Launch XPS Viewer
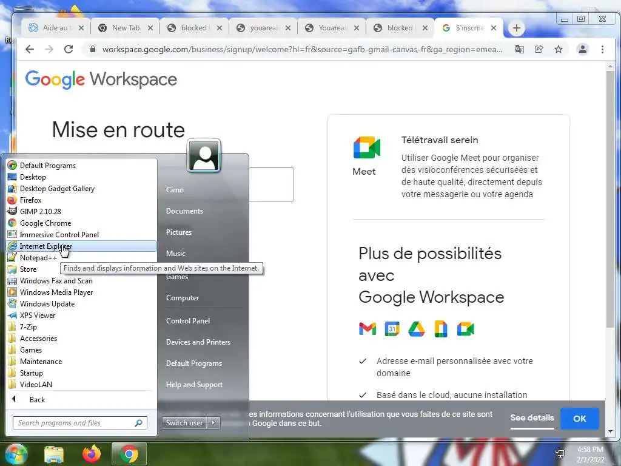This screenshot has height=466, width=621. 81,316
